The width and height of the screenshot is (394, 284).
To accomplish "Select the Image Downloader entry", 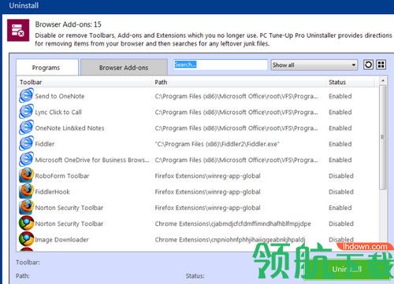I will (61, 240).
